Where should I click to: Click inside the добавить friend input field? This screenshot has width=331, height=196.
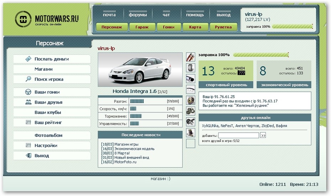click(x=238, y=135)
